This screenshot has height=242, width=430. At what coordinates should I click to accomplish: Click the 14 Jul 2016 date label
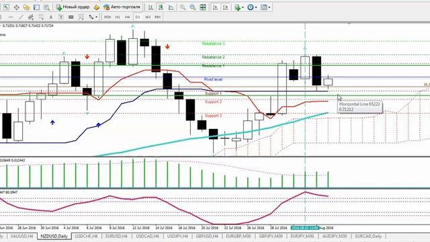tap(164, 228)
